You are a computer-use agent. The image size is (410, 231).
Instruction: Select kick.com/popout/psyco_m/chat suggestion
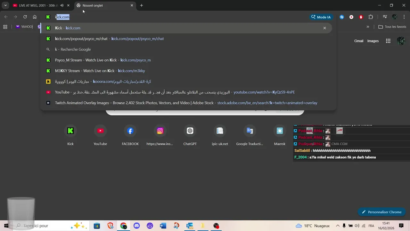click(186, 39)
